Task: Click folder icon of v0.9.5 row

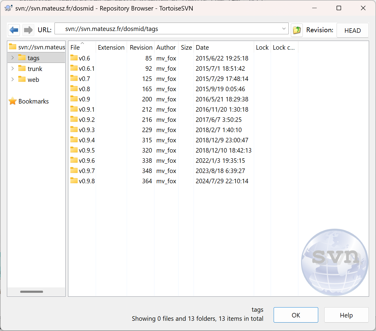Action: 74,150
